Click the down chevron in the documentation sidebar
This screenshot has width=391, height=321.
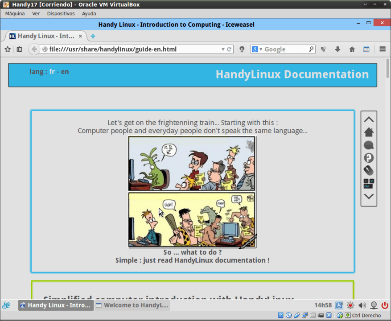pos(369,197)
